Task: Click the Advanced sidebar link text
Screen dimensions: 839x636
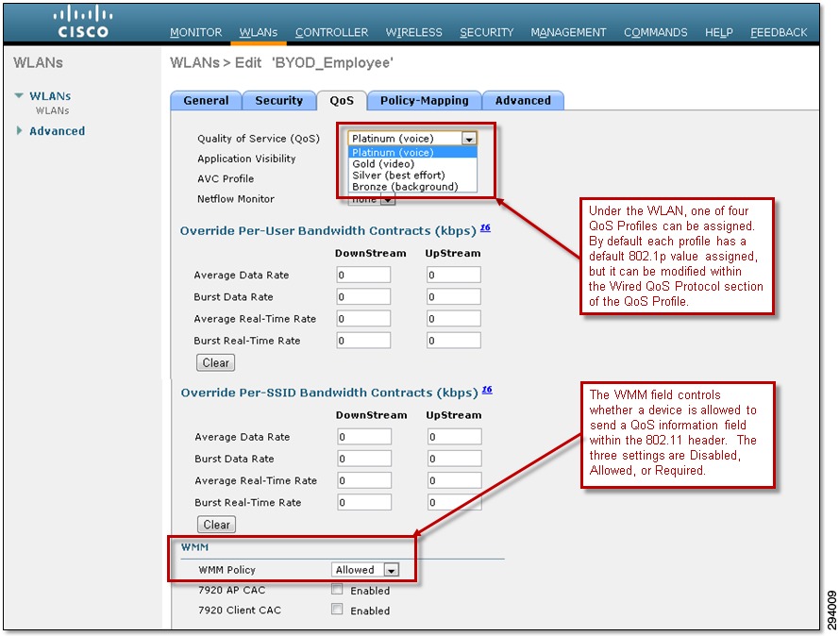Action: coord(58,131)
